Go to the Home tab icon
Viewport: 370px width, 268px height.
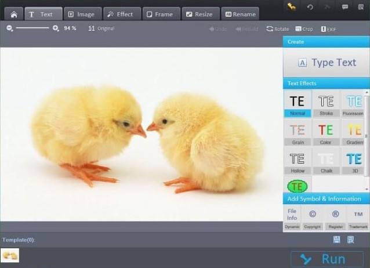point(14,14)
